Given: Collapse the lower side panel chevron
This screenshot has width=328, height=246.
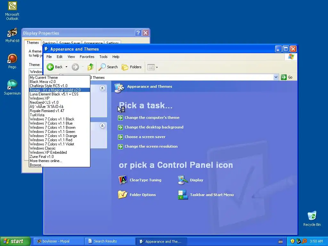Looking at the screenshot, I should pyautogui.click(x=102, y=126).
